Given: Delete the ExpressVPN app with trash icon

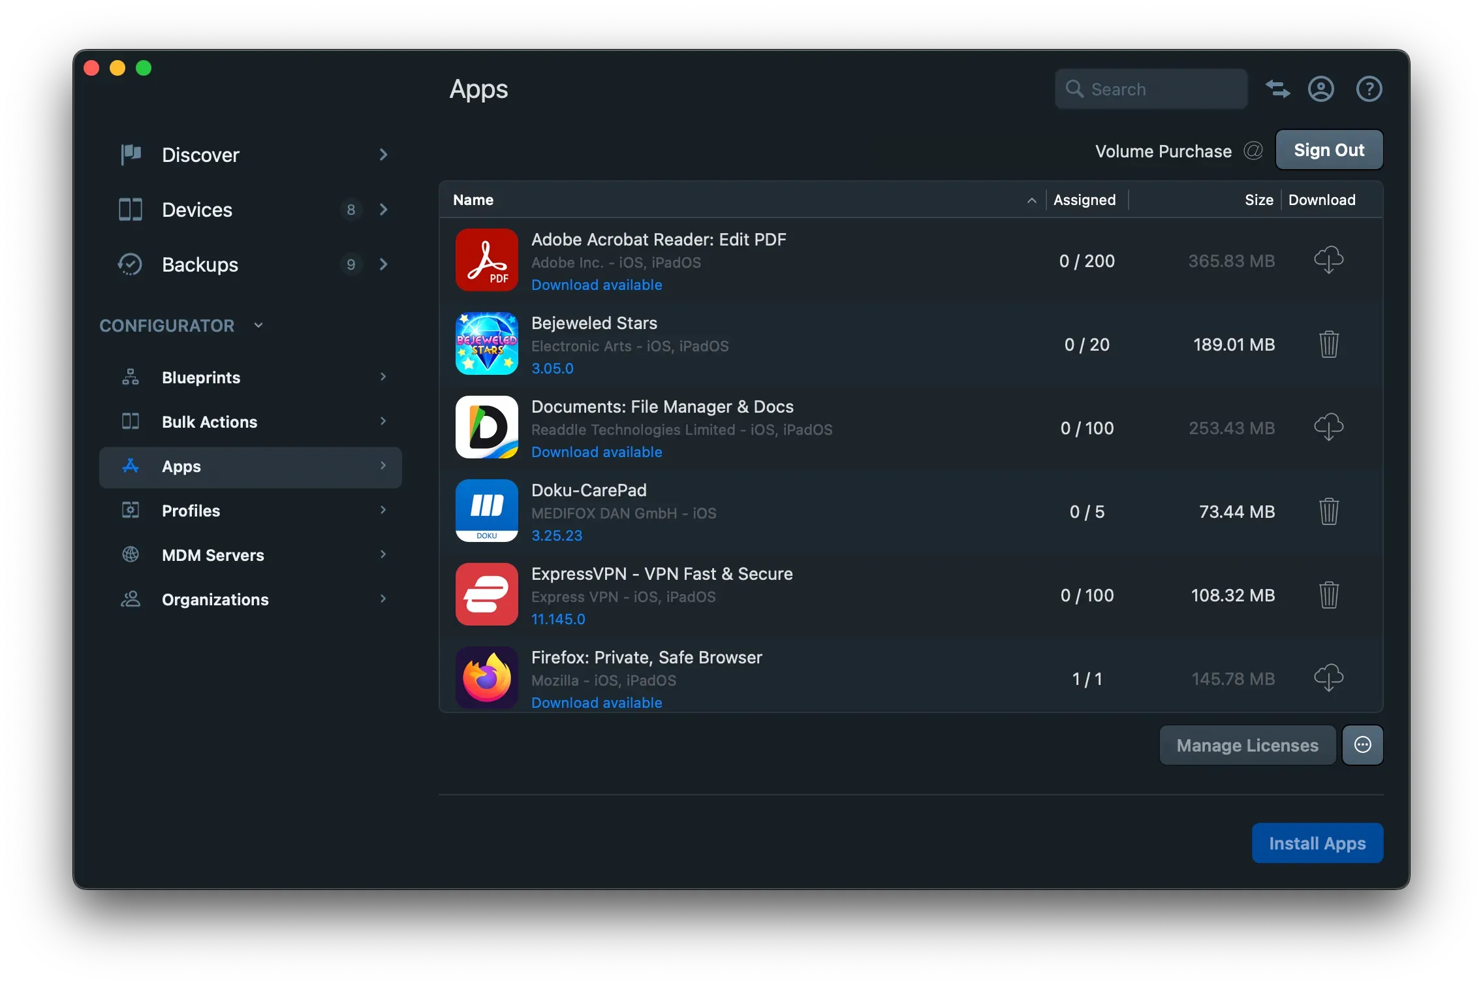Looking at the screenshot, I should point(1330,595).
